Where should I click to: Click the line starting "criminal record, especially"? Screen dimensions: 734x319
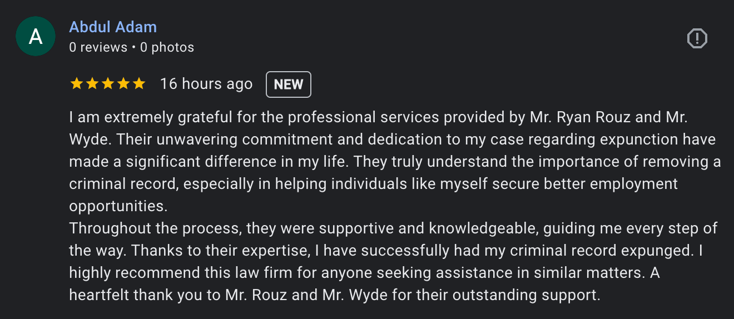(373, 184)
